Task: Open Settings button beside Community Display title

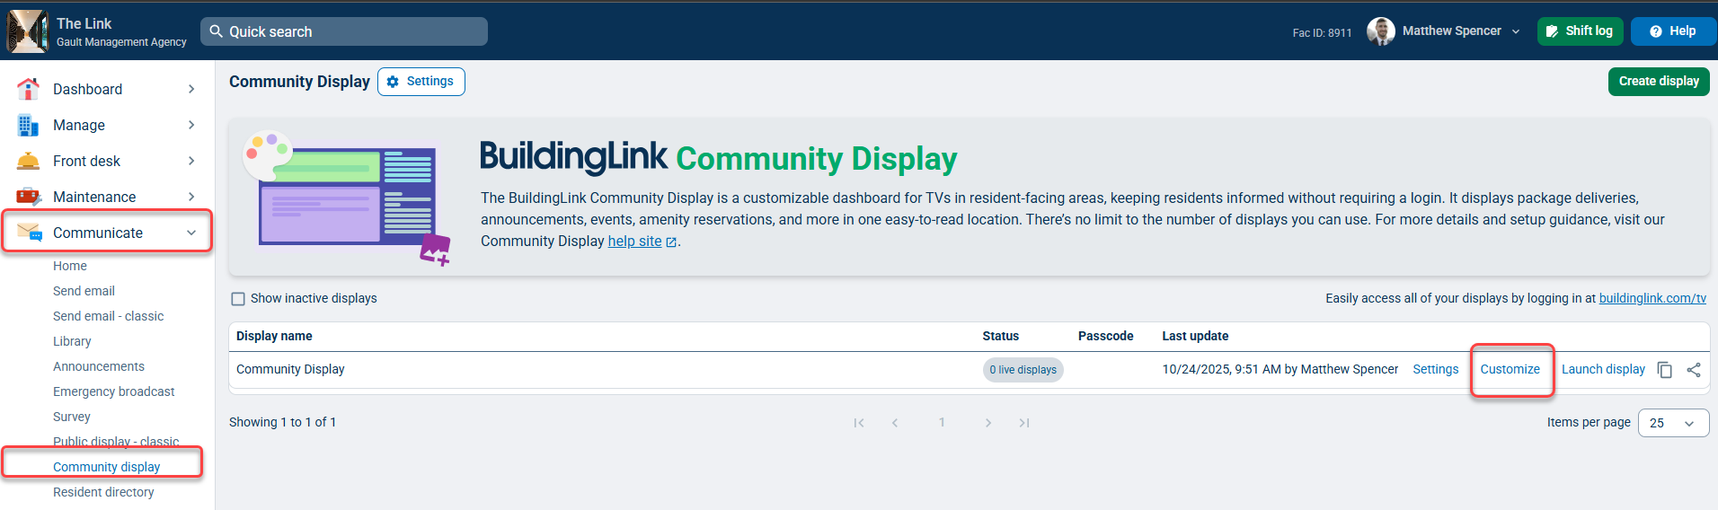Action: [421, 82]
